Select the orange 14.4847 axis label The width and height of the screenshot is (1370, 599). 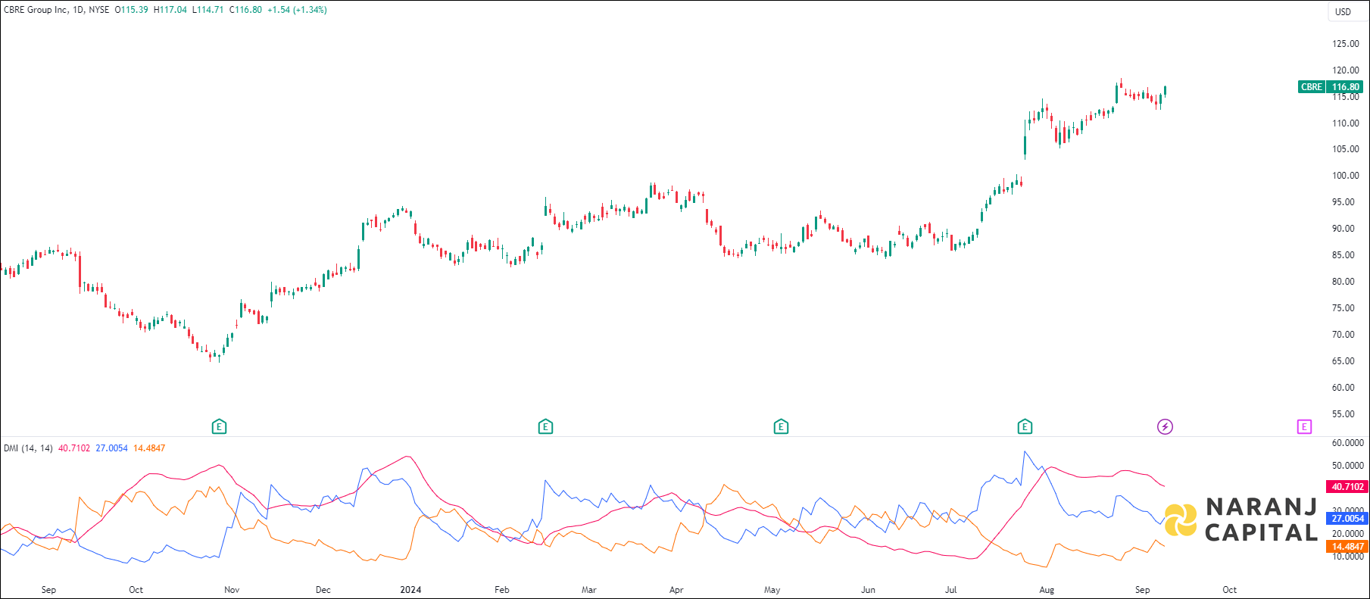click(1347, 547)
